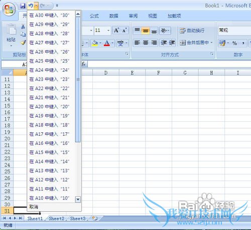Open the font name dropdown arrow
Screen dimensions: 251x230
91,31
